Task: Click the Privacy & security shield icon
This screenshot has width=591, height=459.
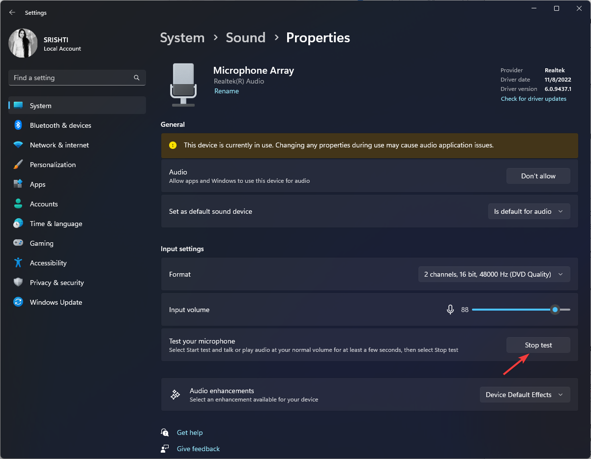Action: (x=18, y=283)
